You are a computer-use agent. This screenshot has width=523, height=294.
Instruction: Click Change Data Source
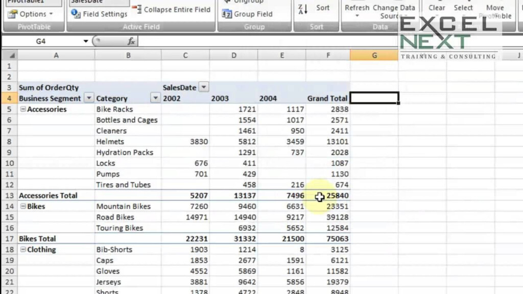coord(394,11)
